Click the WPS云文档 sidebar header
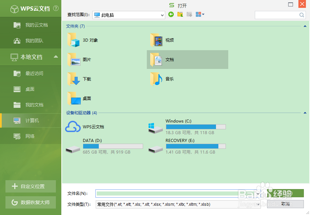This screenshot has width=310, height=215. coord(30,9)
